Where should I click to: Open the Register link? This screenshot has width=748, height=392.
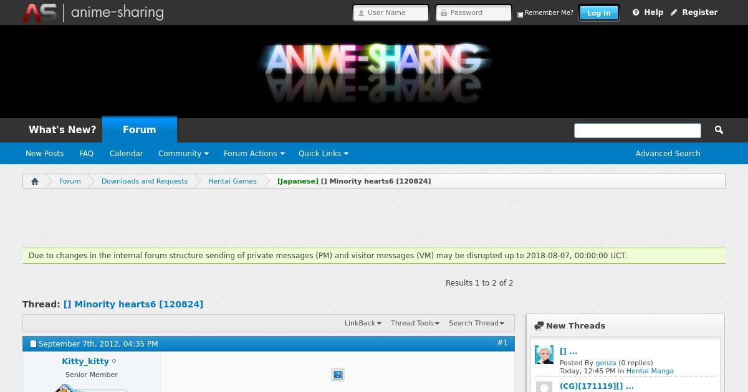coord(700,12)
